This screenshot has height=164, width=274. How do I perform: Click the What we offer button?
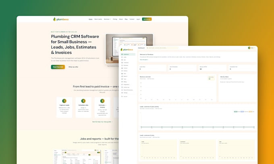(73, 67)
